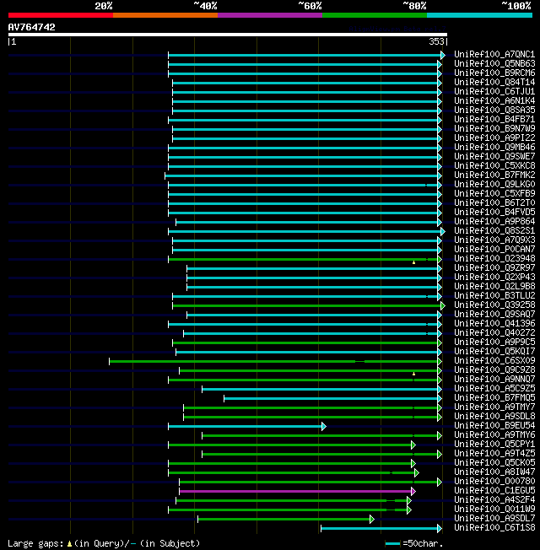Image resolution: width=540 pixels, height=550 pixels.
Task: Select the UniRef100_Q9LKG0 label
Action: tap(494, 184)
